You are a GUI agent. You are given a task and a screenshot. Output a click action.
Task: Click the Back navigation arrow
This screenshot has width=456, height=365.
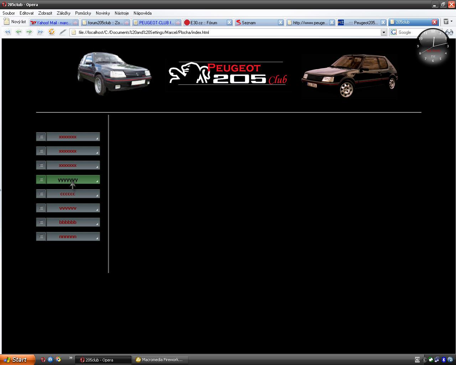pyautogui.click(x=19, y=32)
